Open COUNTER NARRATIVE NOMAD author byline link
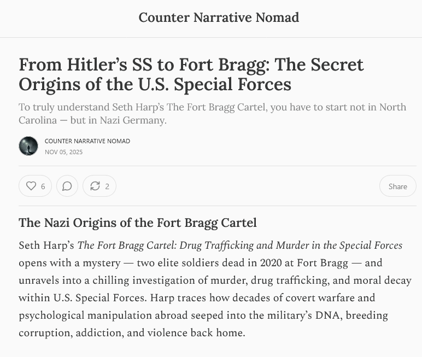 (87, 141)
